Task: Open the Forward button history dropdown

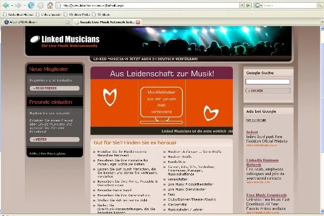Action: click(24, 5)
